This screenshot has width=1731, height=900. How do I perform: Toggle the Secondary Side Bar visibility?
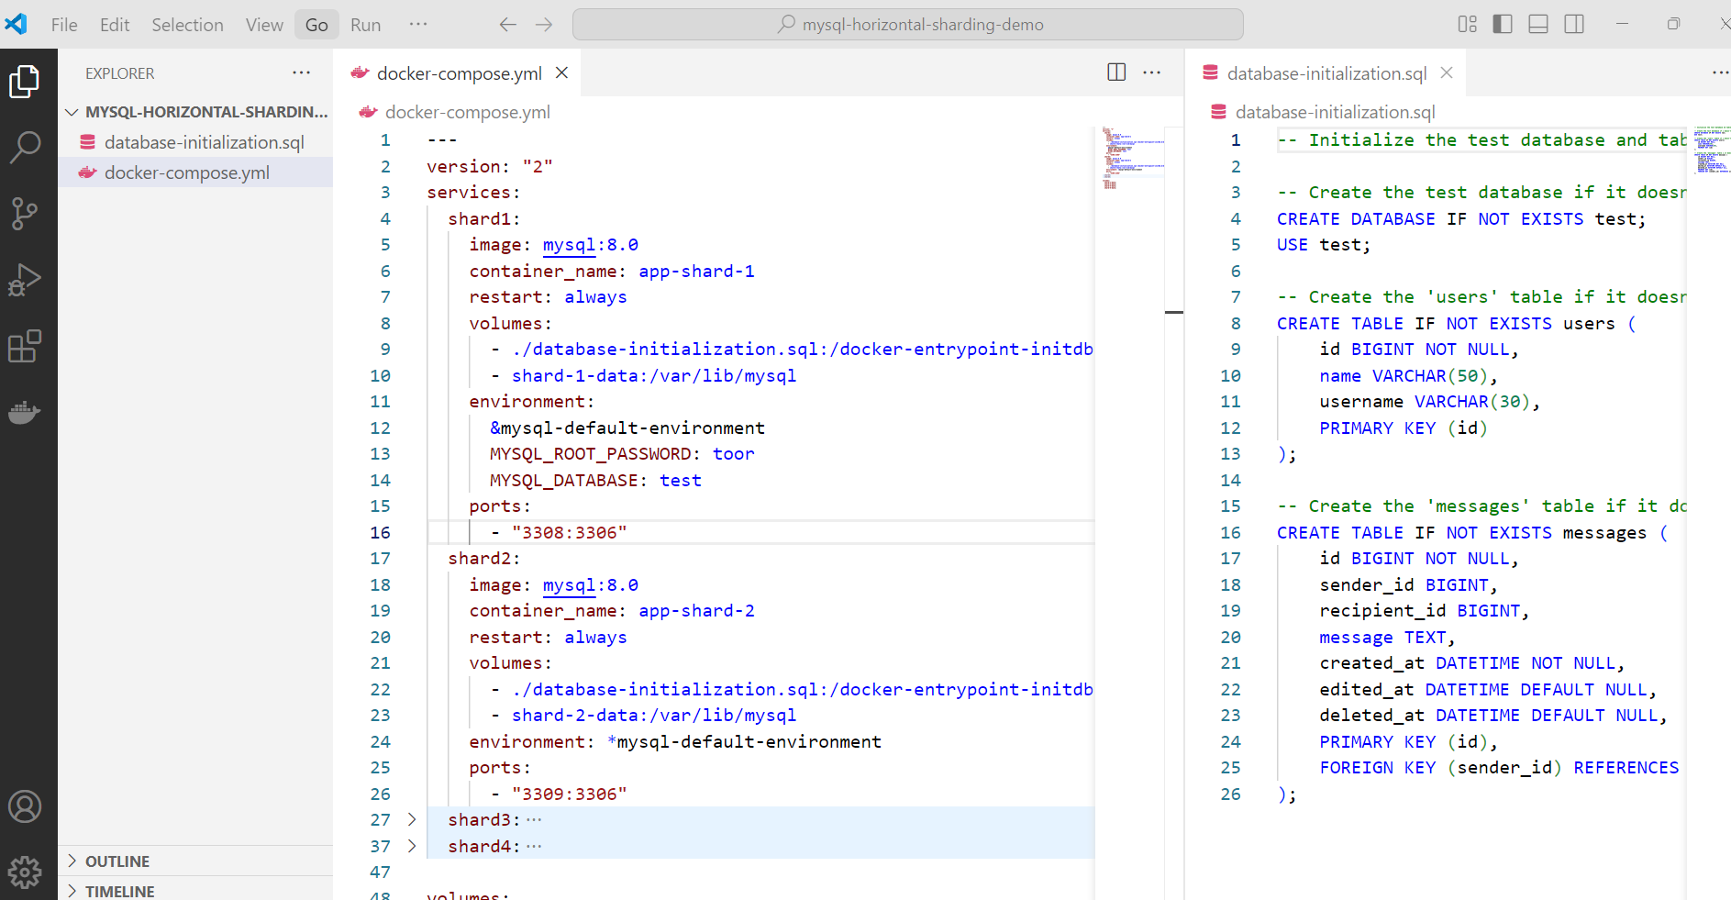[1574, 25]
